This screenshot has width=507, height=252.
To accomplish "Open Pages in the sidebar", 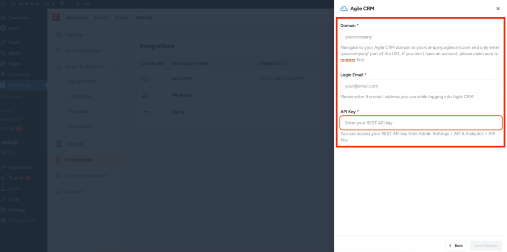I will 14,64.
